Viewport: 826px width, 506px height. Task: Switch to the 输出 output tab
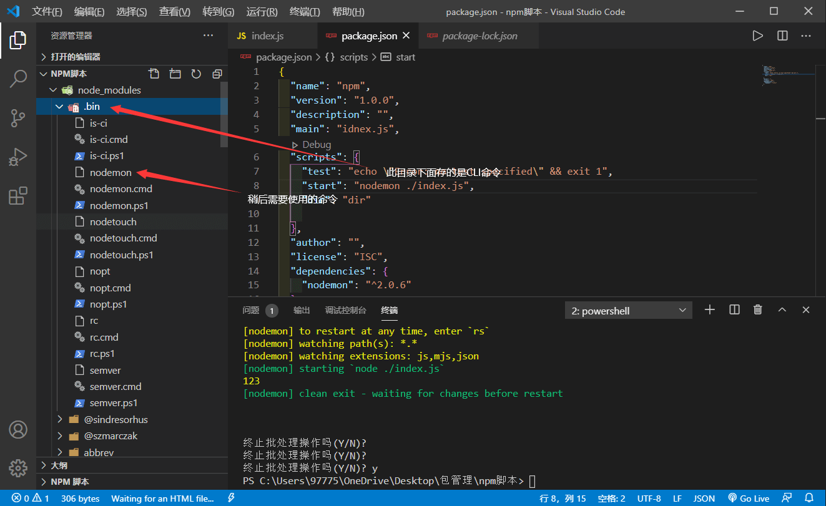pos(302,310)
